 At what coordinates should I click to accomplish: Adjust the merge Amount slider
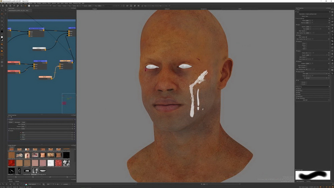[x=50, y=127]
